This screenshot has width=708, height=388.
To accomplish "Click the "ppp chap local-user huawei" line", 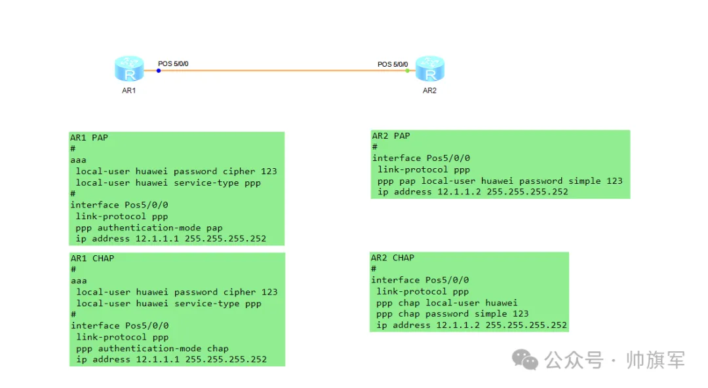I will coord(447,303).
